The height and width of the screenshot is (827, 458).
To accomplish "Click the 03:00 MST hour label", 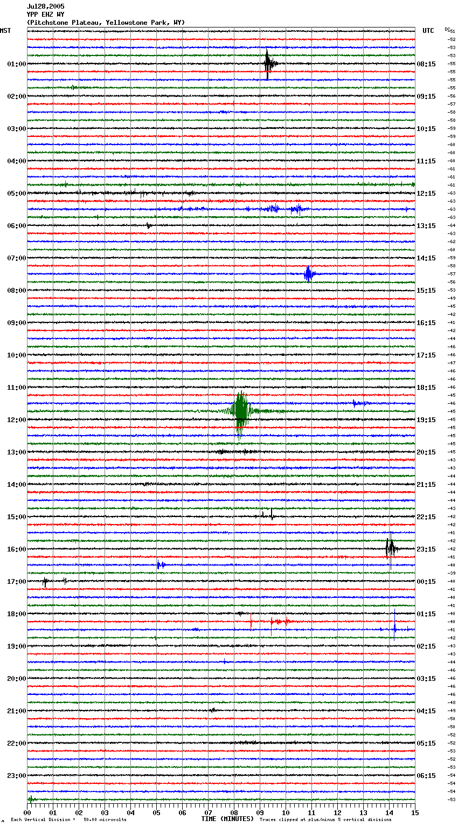I will tap(17, 129).
